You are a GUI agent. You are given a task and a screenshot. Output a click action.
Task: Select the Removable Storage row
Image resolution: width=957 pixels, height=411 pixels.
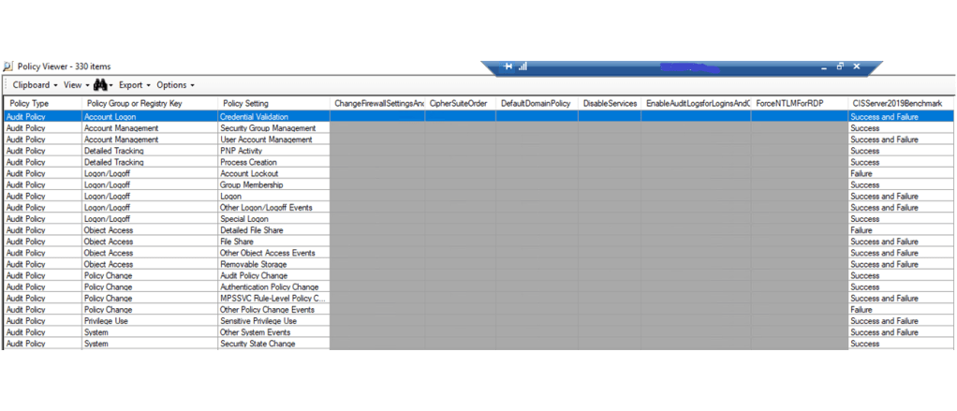pos(254,265)
